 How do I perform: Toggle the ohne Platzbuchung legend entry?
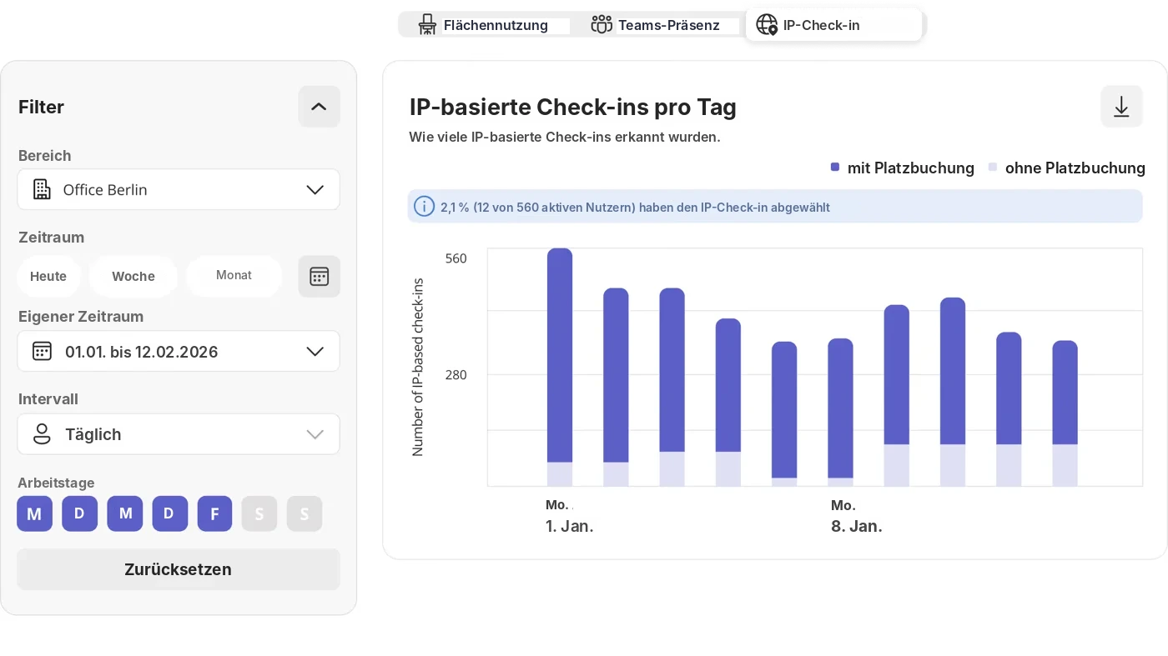(1066, 168)
